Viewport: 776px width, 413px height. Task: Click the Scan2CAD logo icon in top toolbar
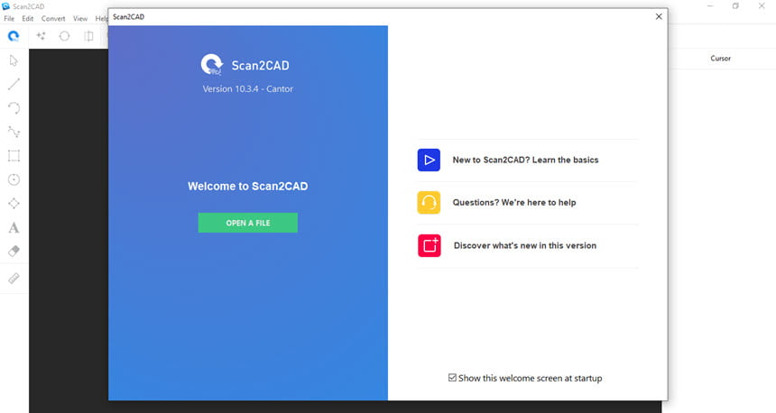click(x=14, y=36)
